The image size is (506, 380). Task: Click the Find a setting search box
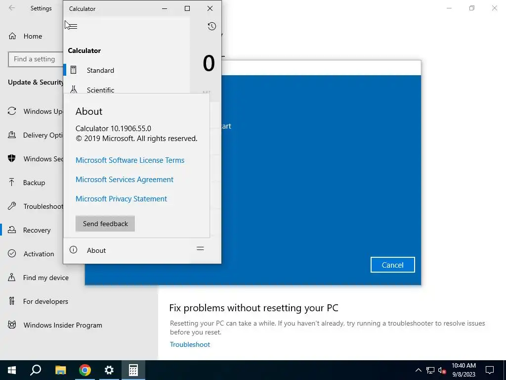pos(36,59)
